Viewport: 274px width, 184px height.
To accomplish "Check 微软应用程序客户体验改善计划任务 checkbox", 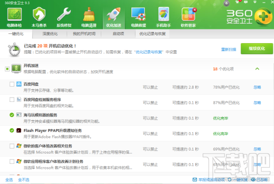I will [x=12, y=161].
